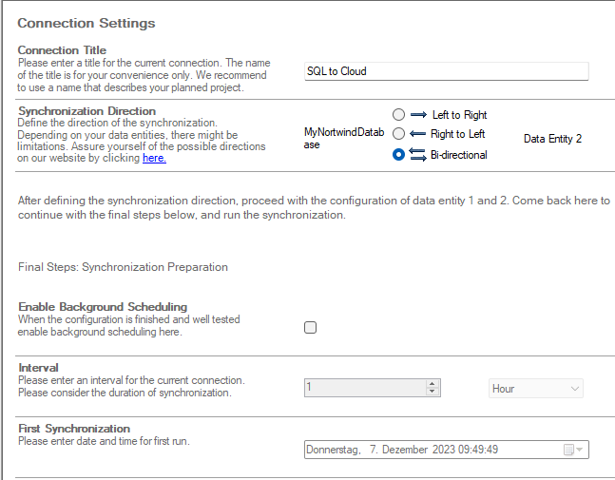Click the First Synchronization date field
Image resolution: width=615 pixels, height=480 pixels.
(447, 450)
